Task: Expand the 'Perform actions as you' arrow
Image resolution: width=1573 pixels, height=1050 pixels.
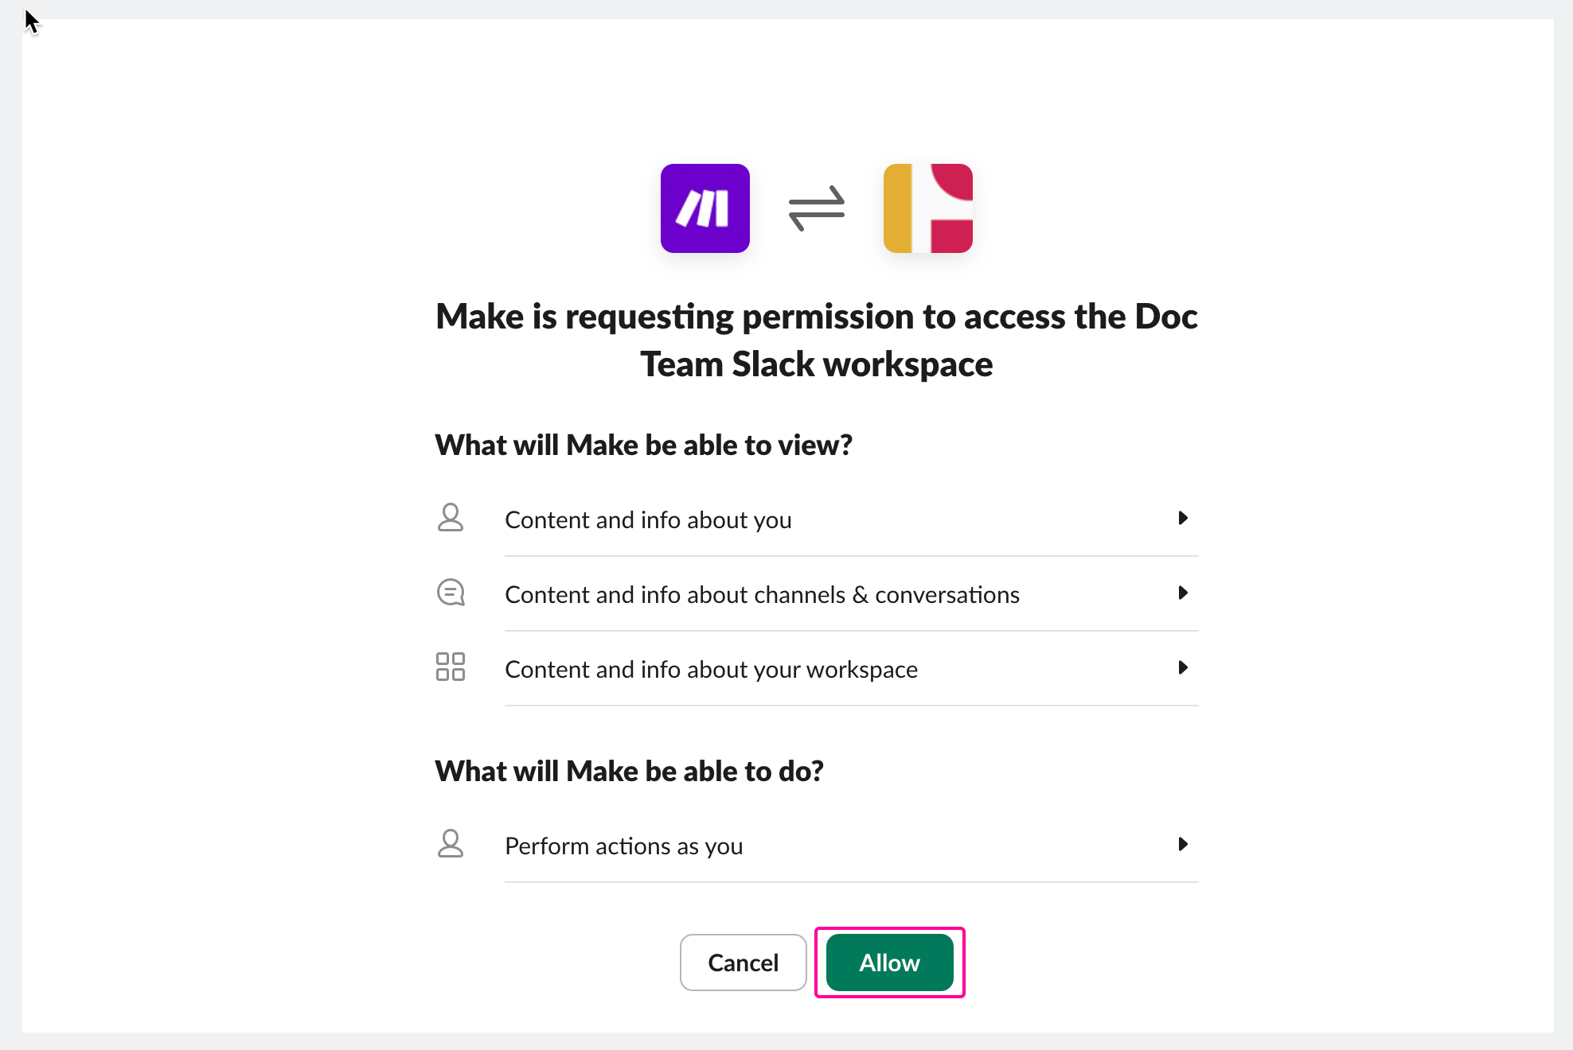Action: click(1183, 844)
